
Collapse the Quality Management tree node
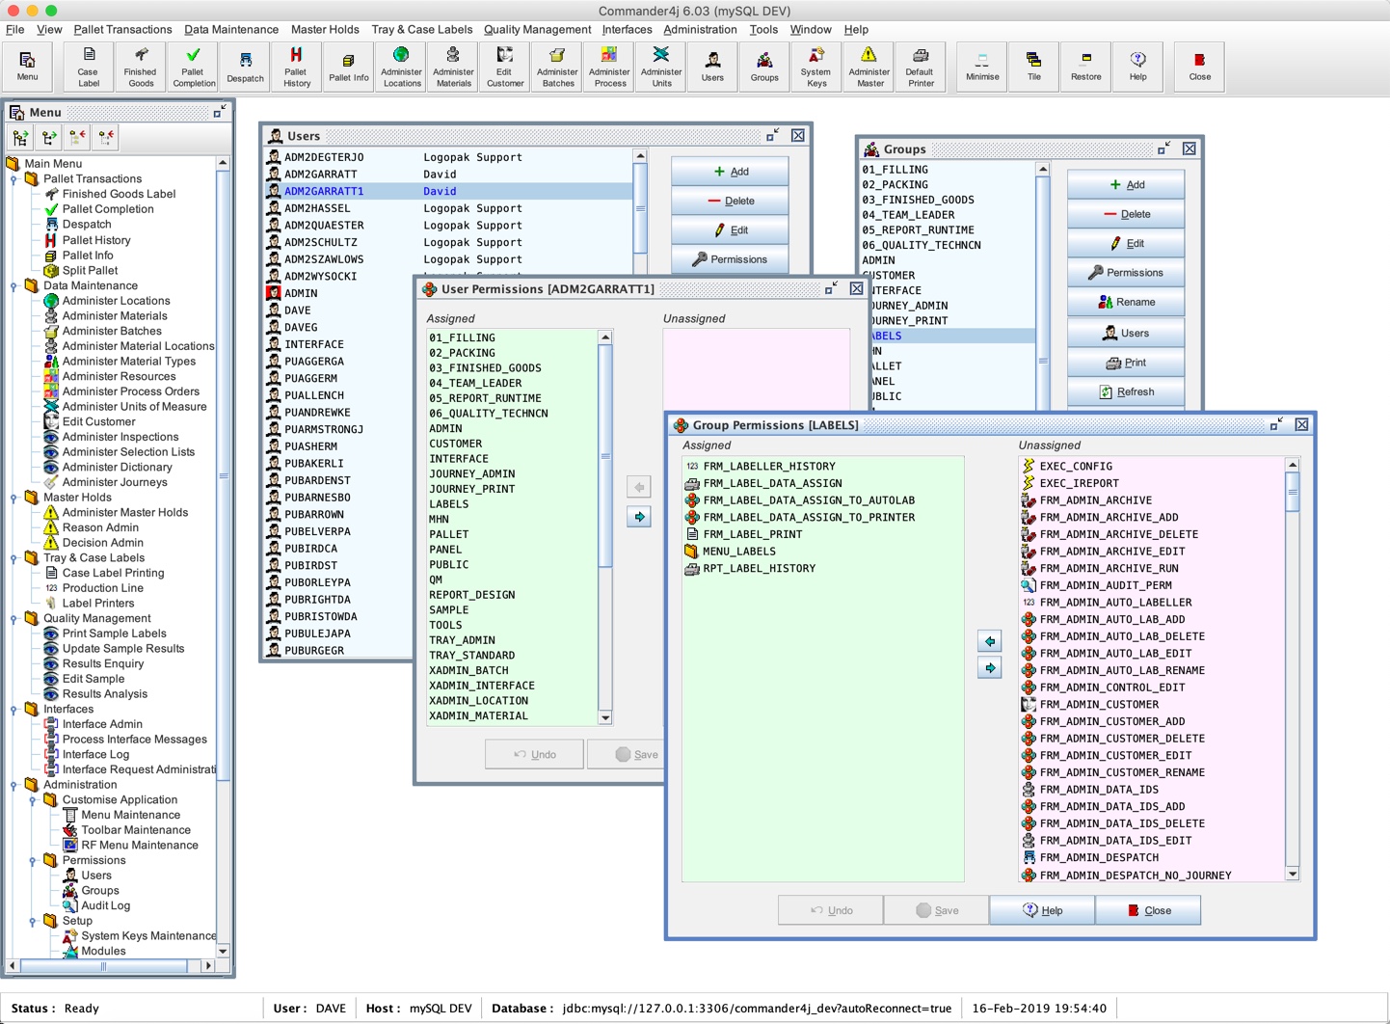coord(14,619)
